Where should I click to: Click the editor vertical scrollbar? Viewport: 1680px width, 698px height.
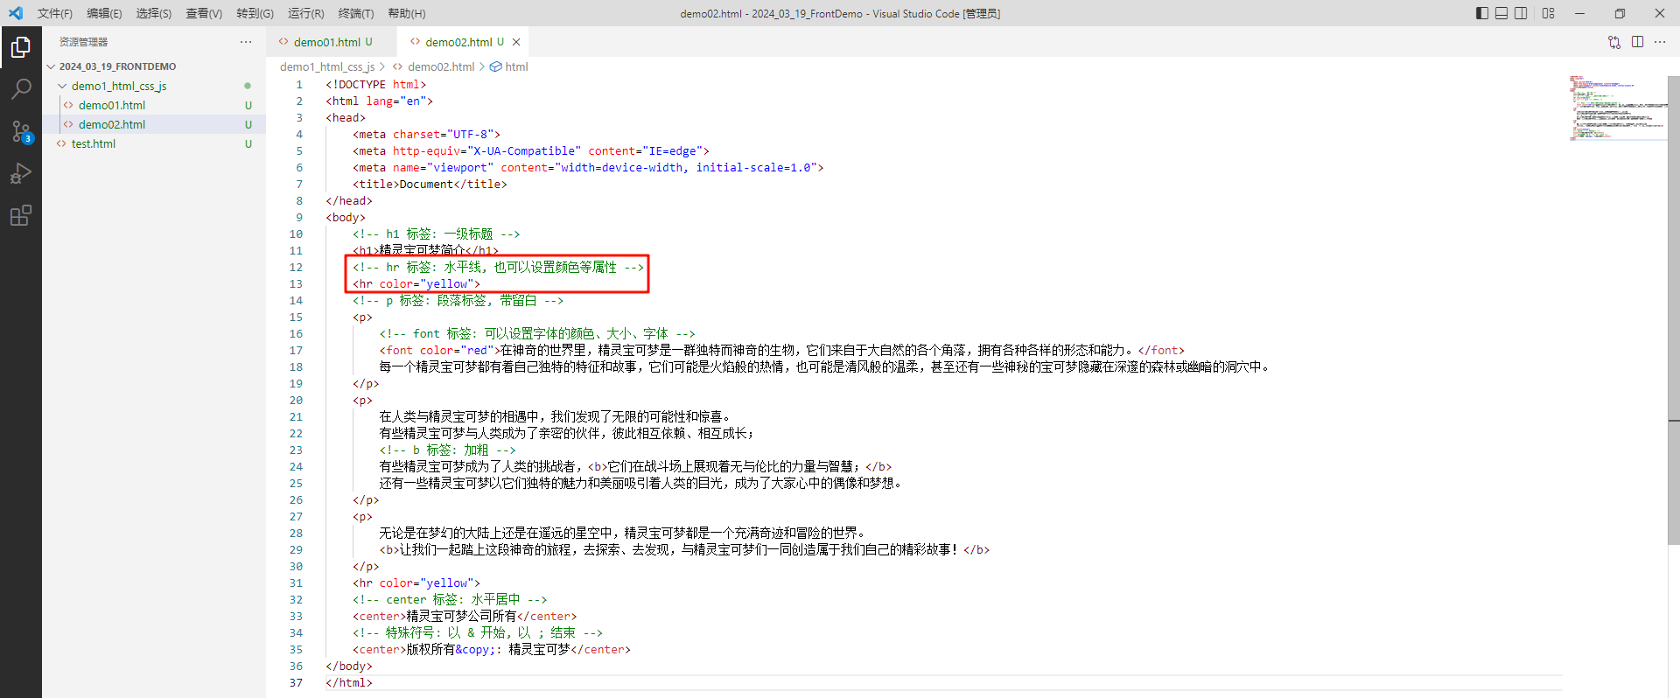coord(1673,311)
